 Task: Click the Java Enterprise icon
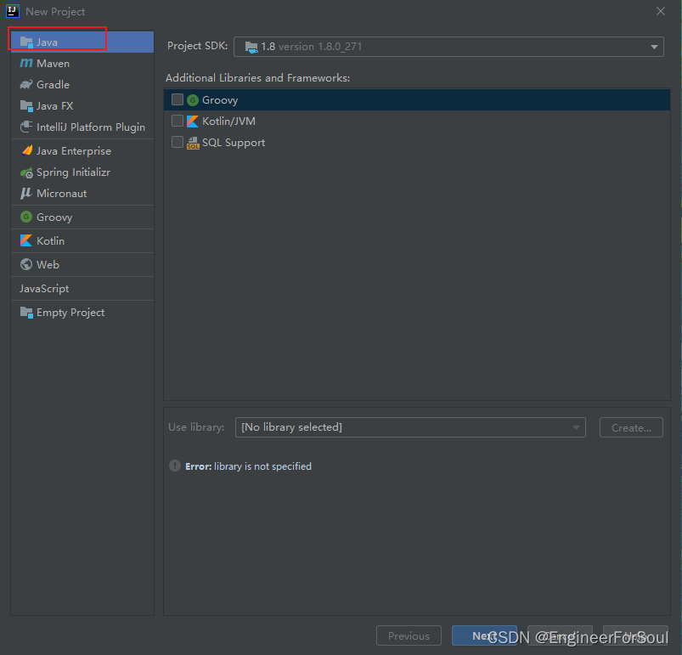(x=26, y=150)
